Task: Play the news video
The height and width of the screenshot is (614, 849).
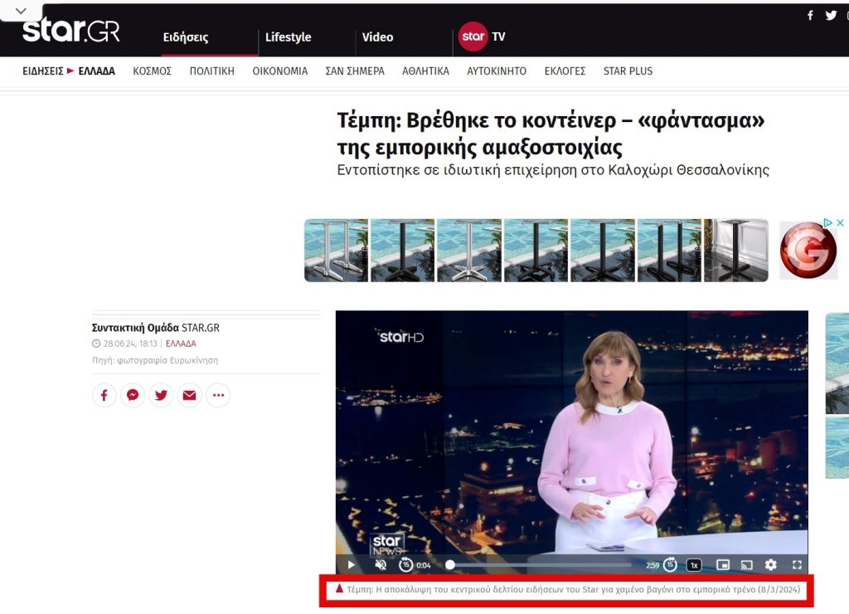Action: coord(351,565)
